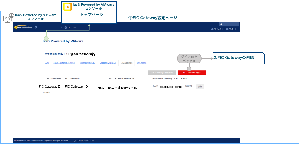Click the NTT copyright footer text
Viewport: 300px width, 145px height.
point(40,141)
